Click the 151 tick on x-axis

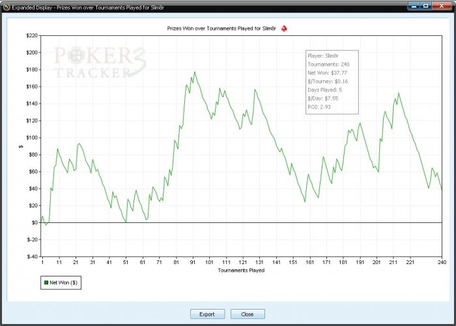(x=293, y=262)
